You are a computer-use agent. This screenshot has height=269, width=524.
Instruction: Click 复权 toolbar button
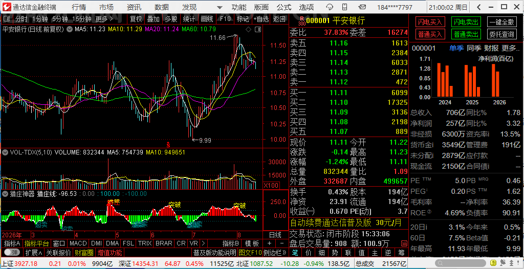pyautogui.click(x=136, y=19)
